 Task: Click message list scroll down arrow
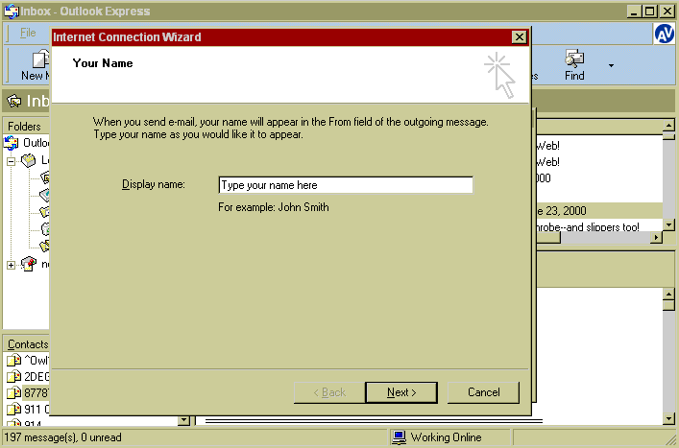pos(668,224)
